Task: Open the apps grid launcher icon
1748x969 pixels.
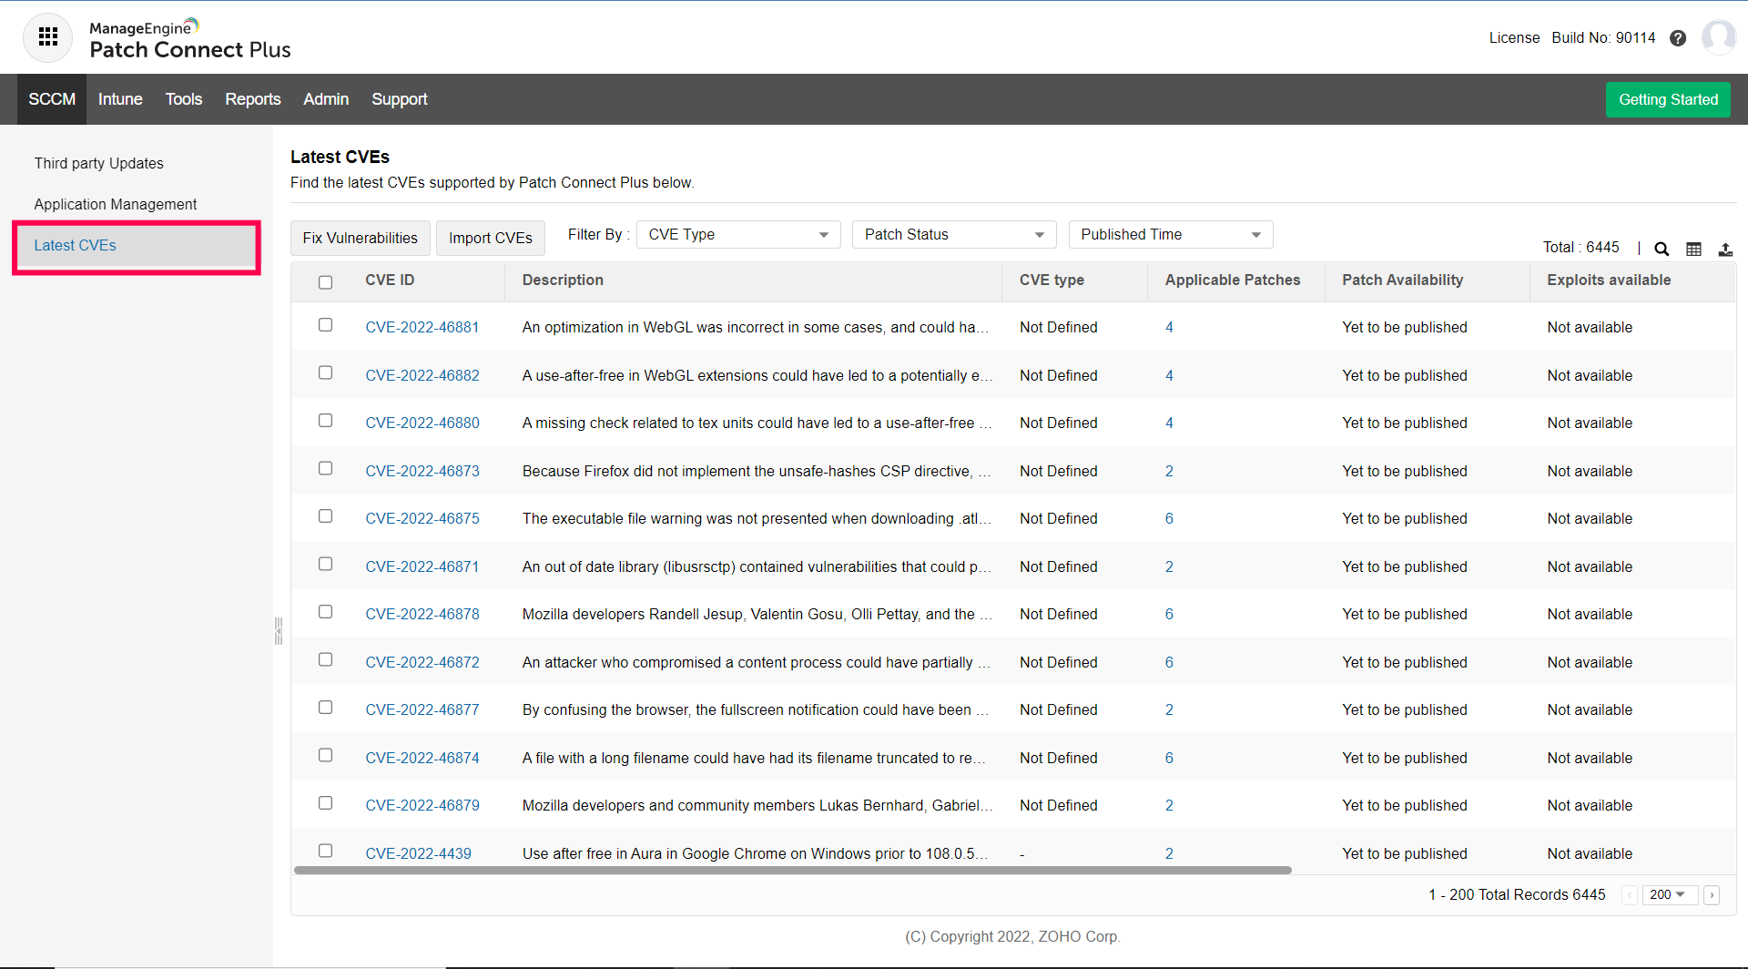Action: (47, 37)
